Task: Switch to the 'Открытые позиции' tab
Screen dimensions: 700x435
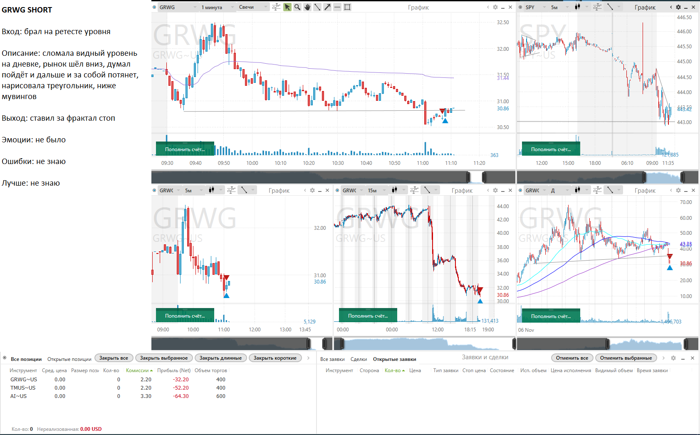Action: point(69,359)
